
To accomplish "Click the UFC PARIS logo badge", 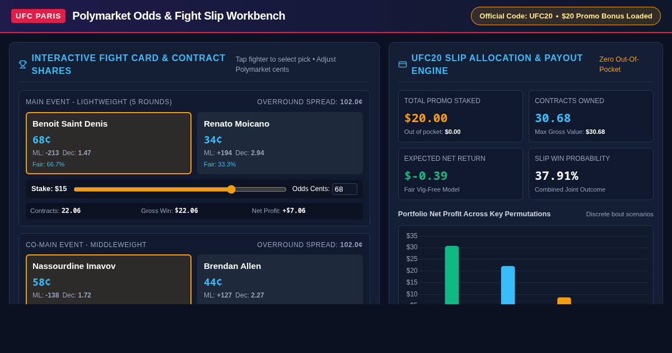I will [x=38, y=16].
